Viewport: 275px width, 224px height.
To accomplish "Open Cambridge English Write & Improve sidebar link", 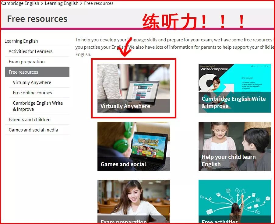I will (x=38, y=106).
